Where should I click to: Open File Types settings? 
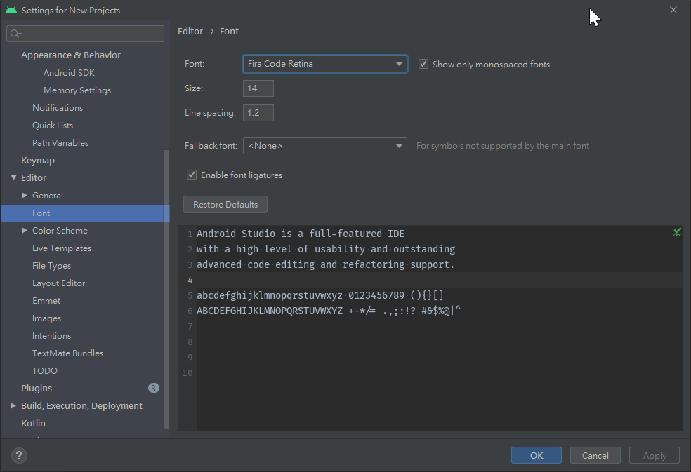[x=51, y=266]
